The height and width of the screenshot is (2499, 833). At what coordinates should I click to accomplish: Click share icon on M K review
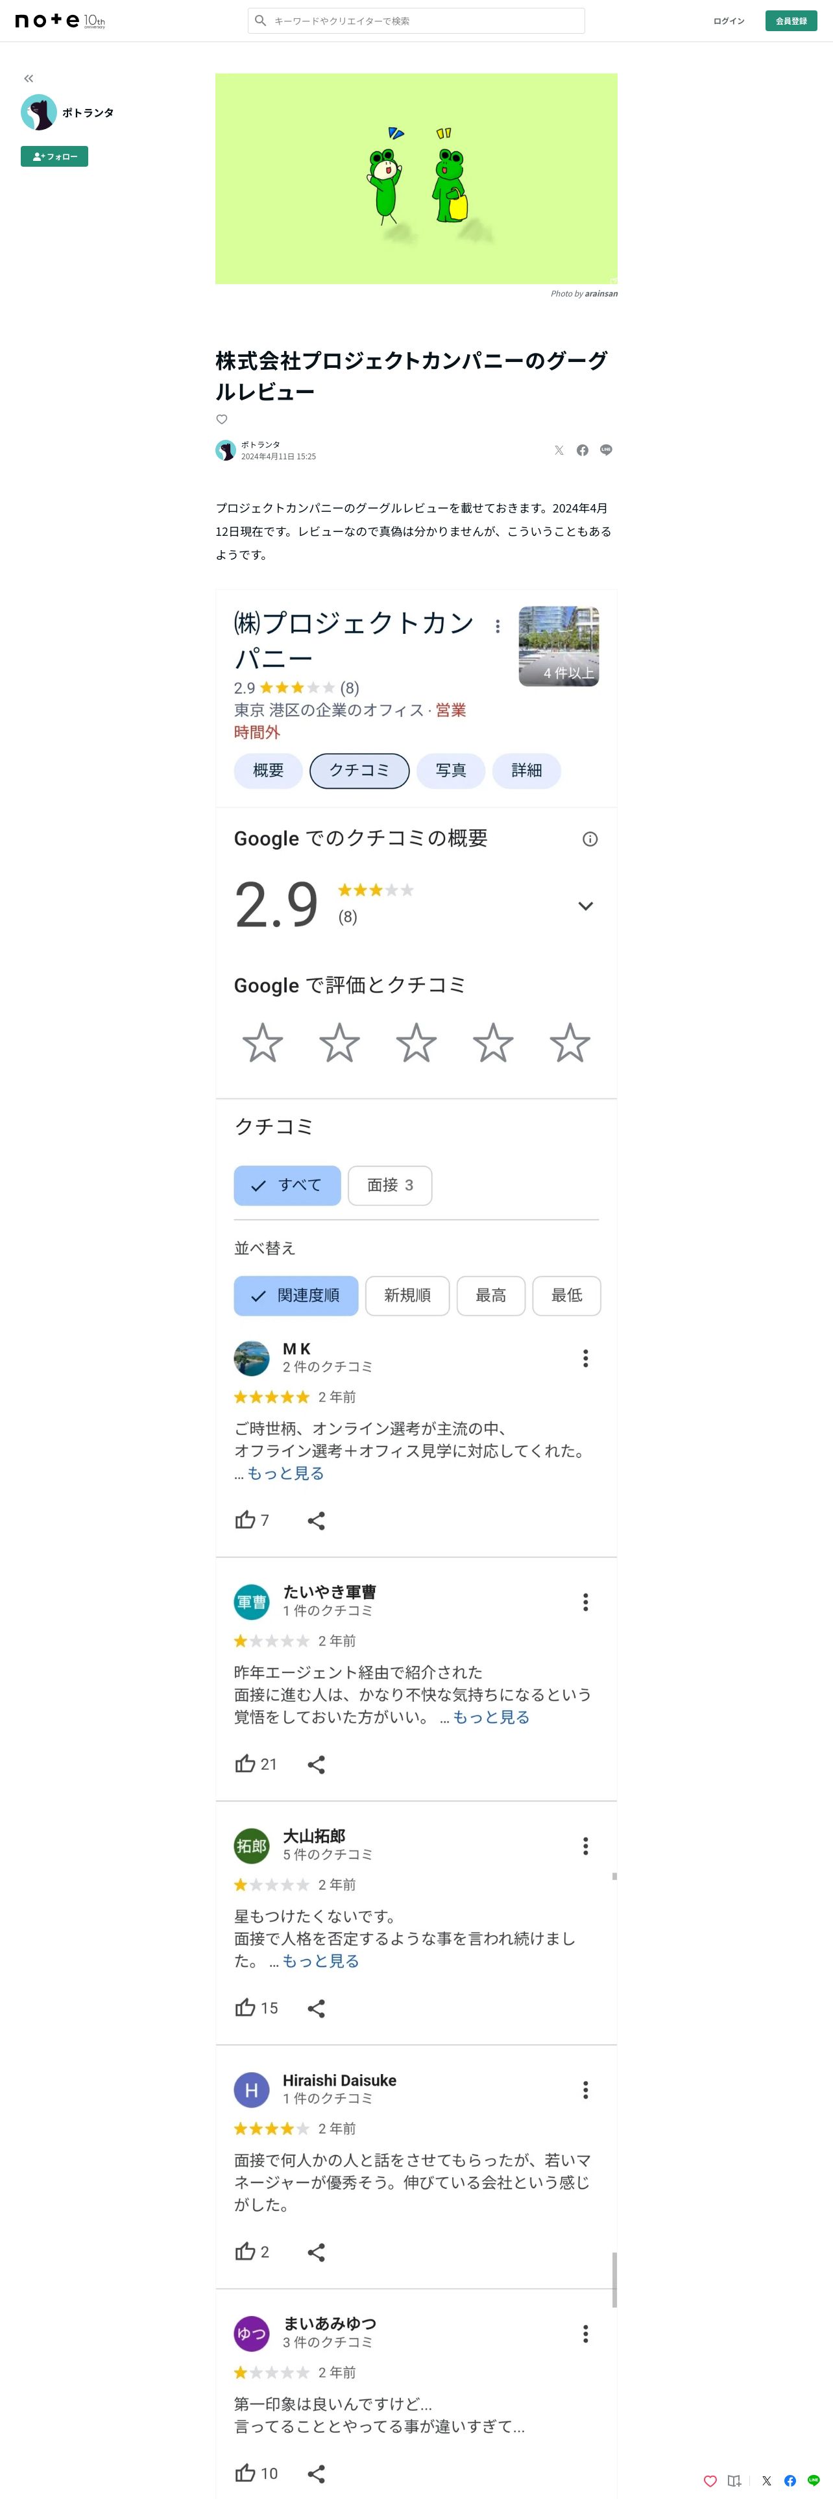click(x=316, y=1520)
